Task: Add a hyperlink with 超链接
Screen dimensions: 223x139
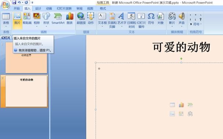Action: 81,19
